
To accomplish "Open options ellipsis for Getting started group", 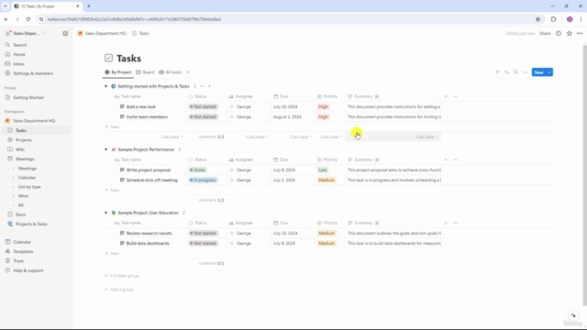I will coord(202,86).
